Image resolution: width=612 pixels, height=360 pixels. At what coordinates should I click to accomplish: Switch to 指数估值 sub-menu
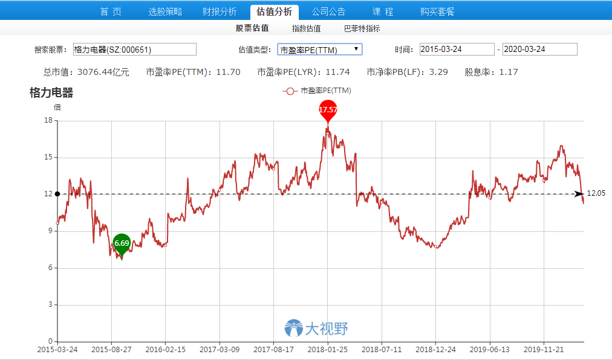click(307, 28)
